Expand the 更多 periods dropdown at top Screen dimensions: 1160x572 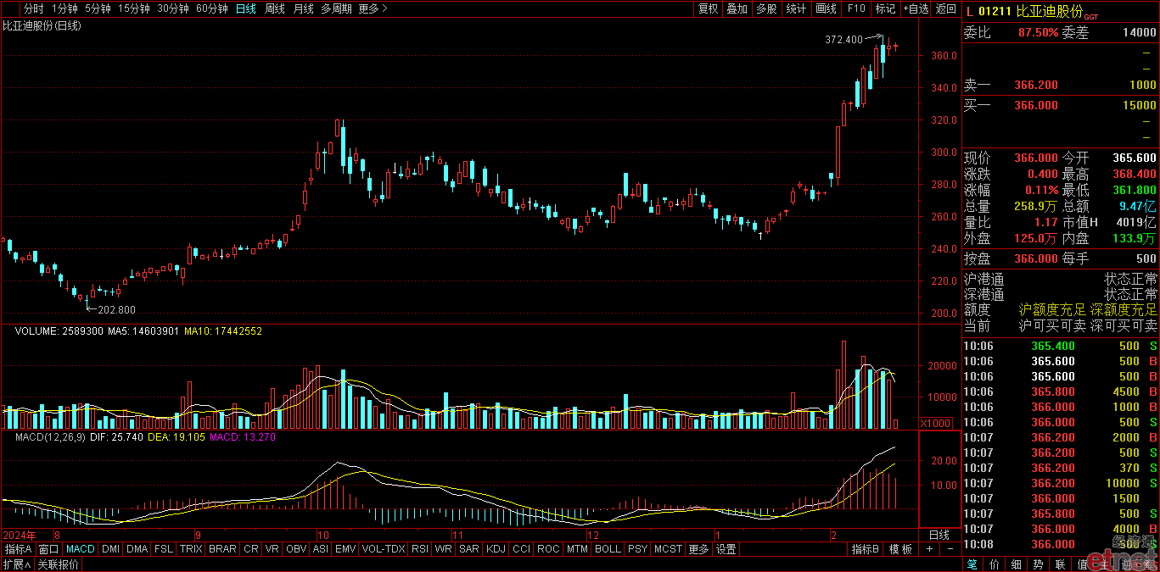pos(373,8)
